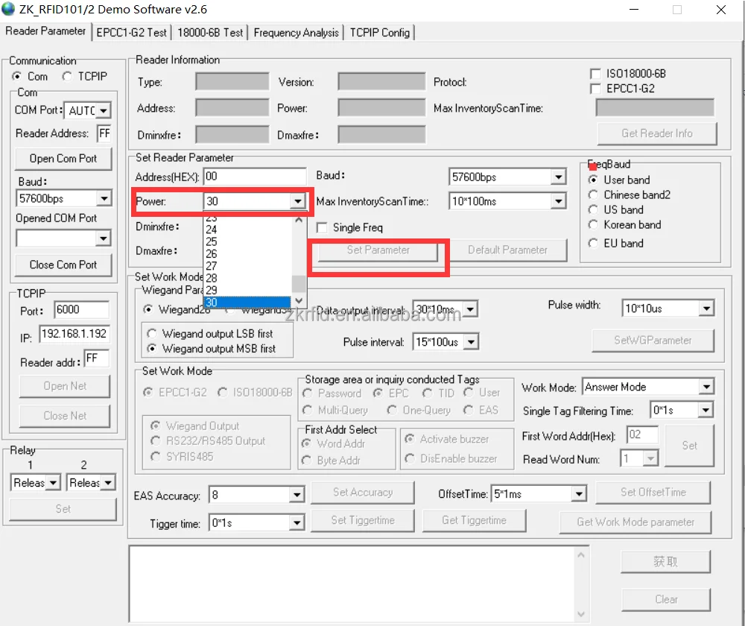Screen dimensions: 745x626
Task: Click the Set Parameter button
Action: pyautogui.click(x=378, y=250)
